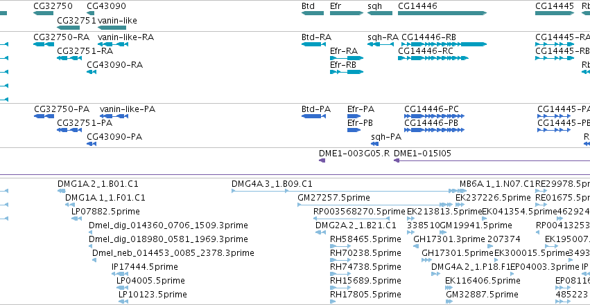Select the Btd gene bar
The height and width of the screenshot is (305, 590).
312,13
